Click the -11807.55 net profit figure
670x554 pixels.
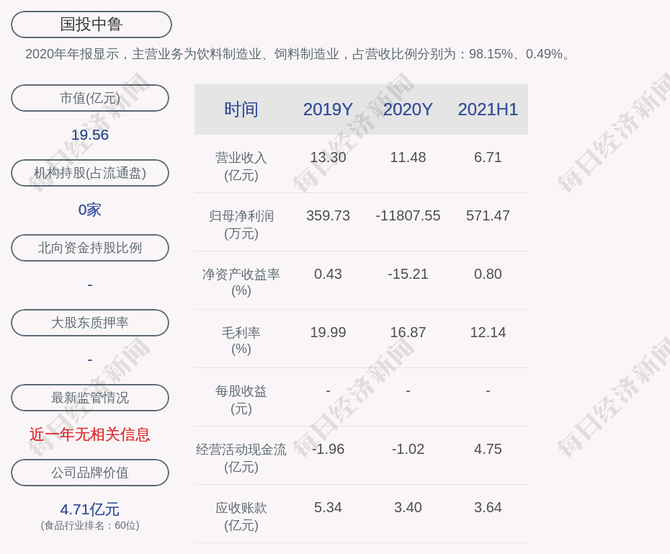click(408, 215)
